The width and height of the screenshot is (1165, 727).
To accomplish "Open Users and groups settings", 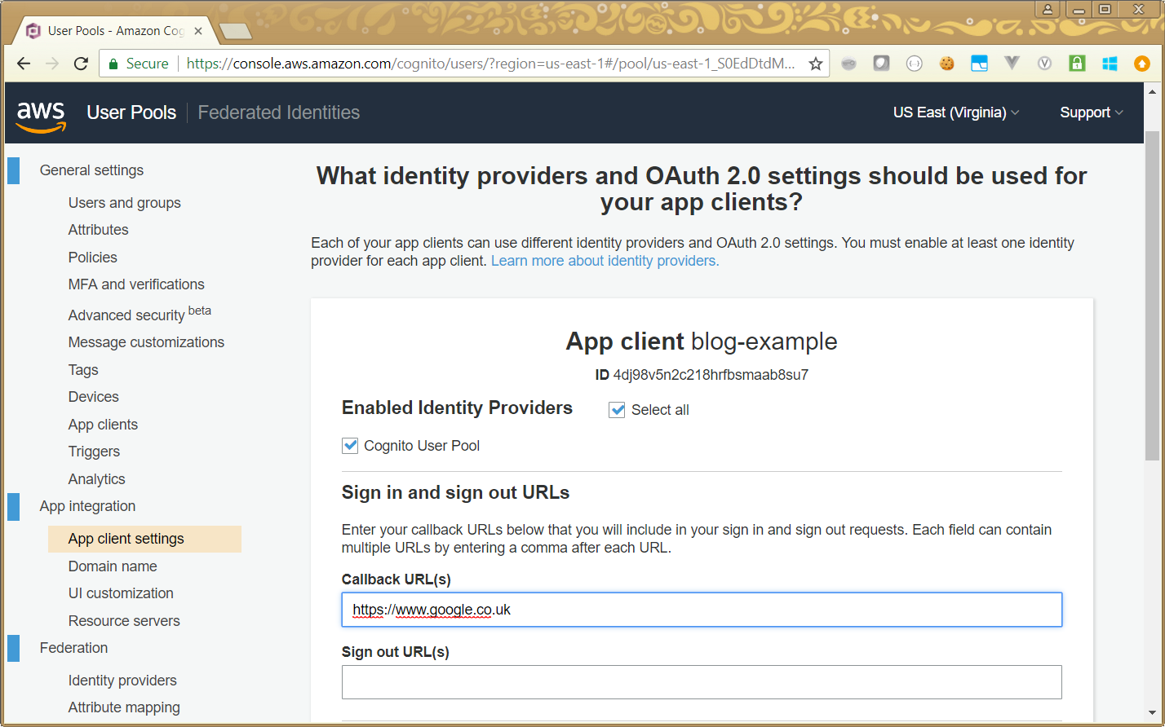I will (x=124, y=203).
